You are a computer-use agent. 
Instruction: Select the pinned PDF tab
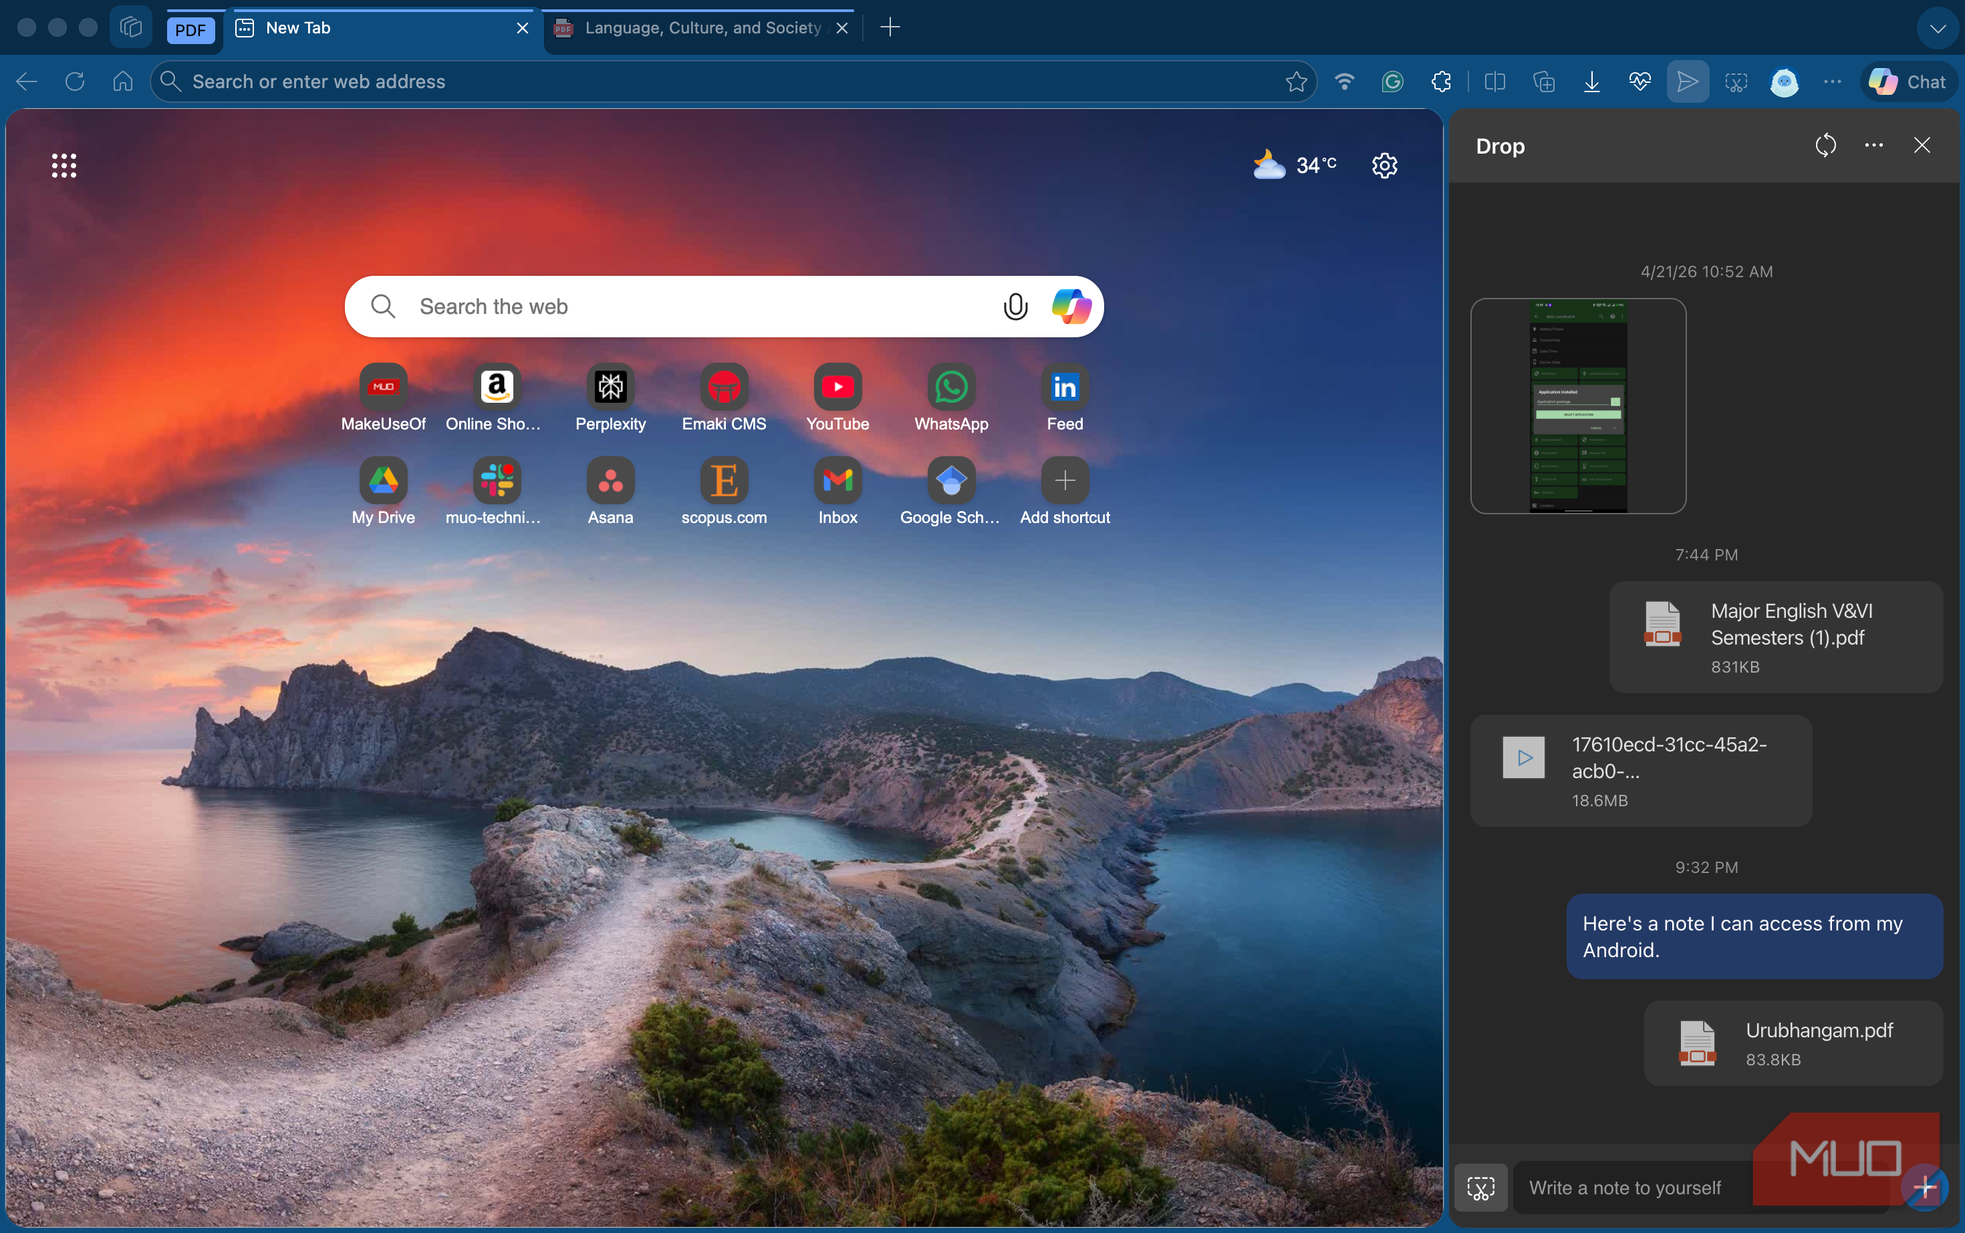(190, 29)
